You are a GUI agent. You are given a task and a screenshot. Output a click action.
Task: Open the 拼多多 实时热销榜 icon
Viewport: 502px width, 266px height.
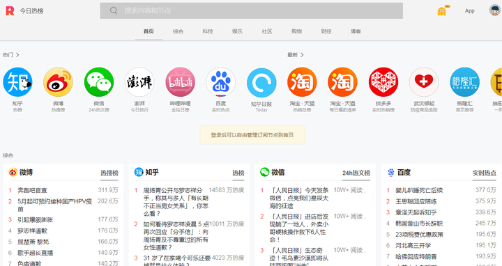383,82
